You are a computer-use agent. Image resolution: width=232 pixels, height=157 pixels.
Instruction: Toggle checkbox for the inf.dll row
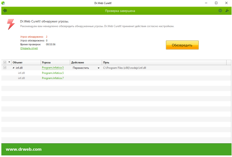pyautogui.click(x=5, y=68)
